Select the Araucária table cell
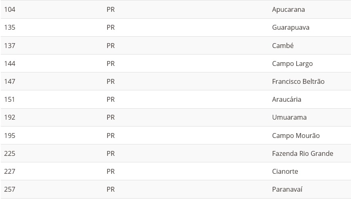 pos(286,99)
